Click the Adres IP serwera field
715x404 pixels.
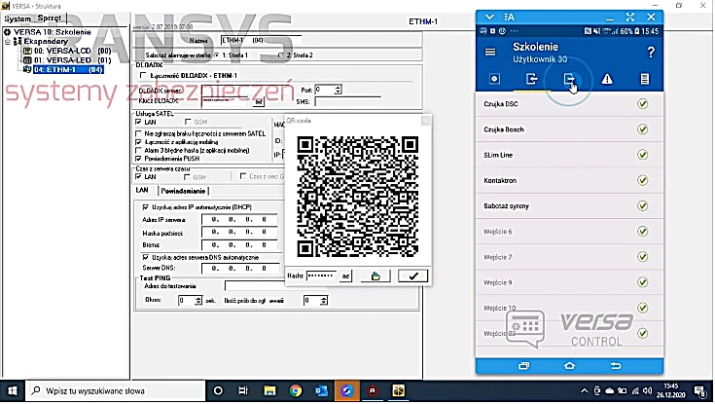click(x=240, y=220)
